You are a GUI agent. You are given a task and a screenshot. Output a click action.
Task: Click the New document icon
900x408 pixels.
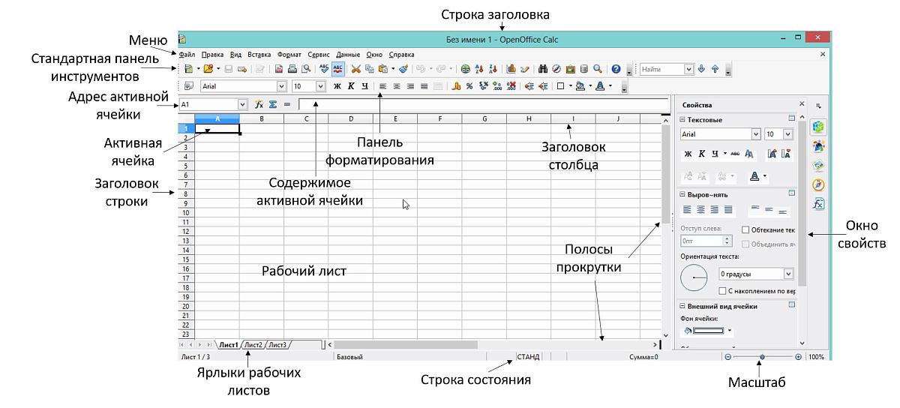coord(189,69)
